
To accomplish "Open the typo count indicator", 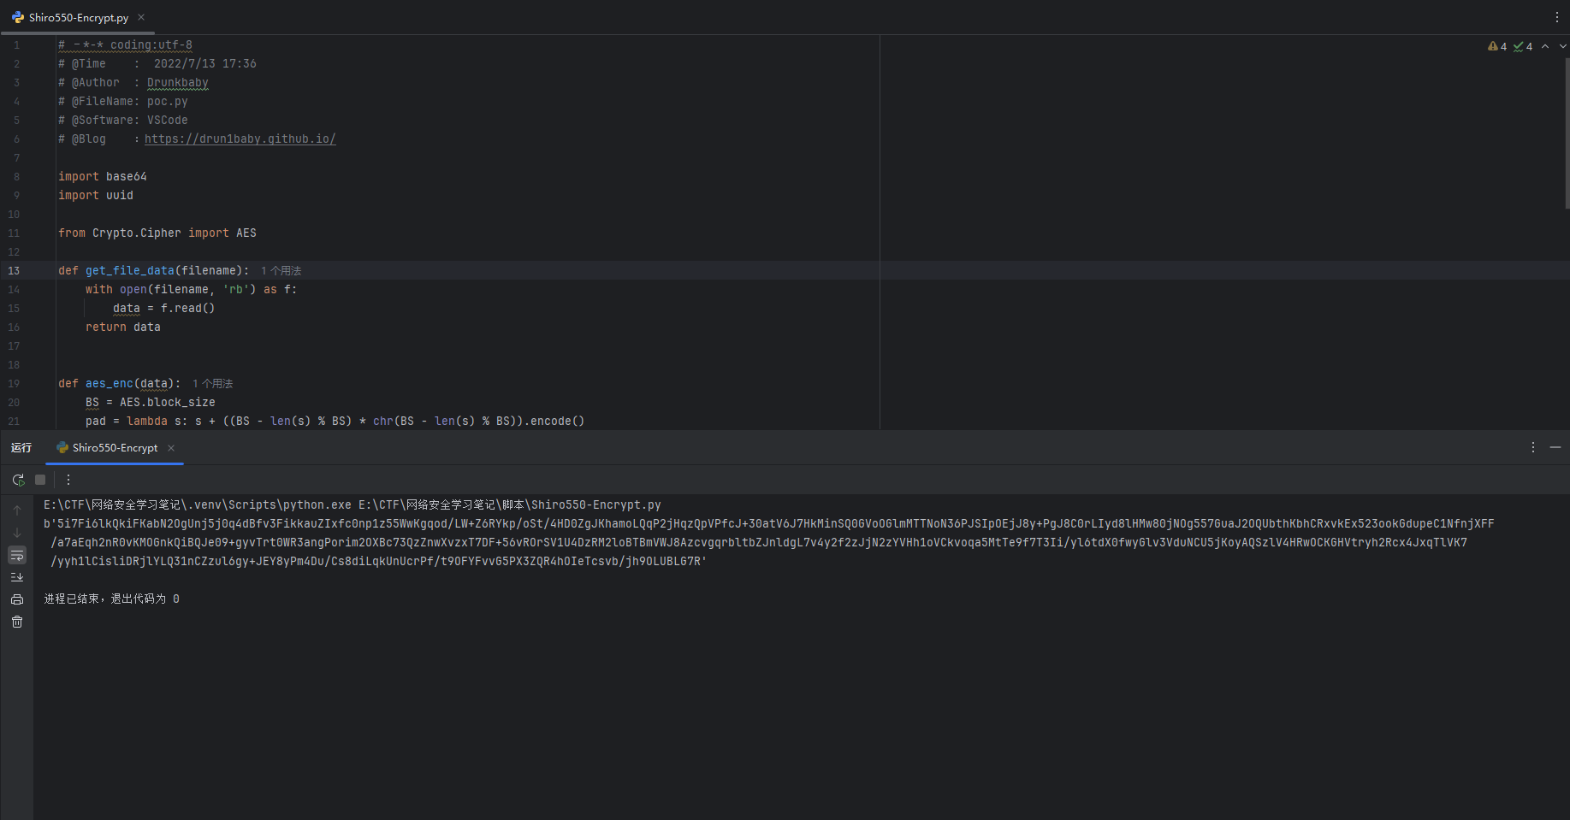I will pos(1523,46).
